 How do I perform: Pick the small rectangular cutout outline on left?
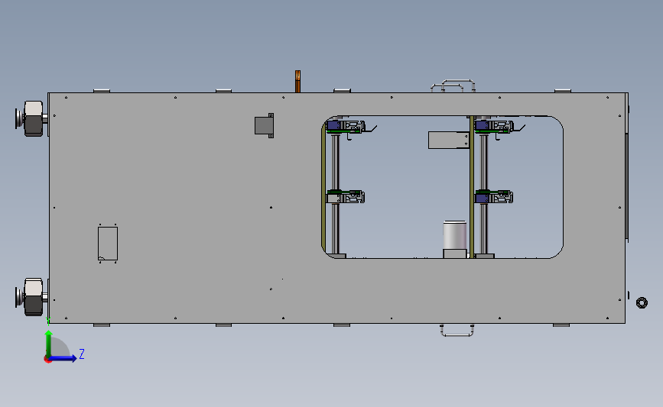[x=108, y=244]
